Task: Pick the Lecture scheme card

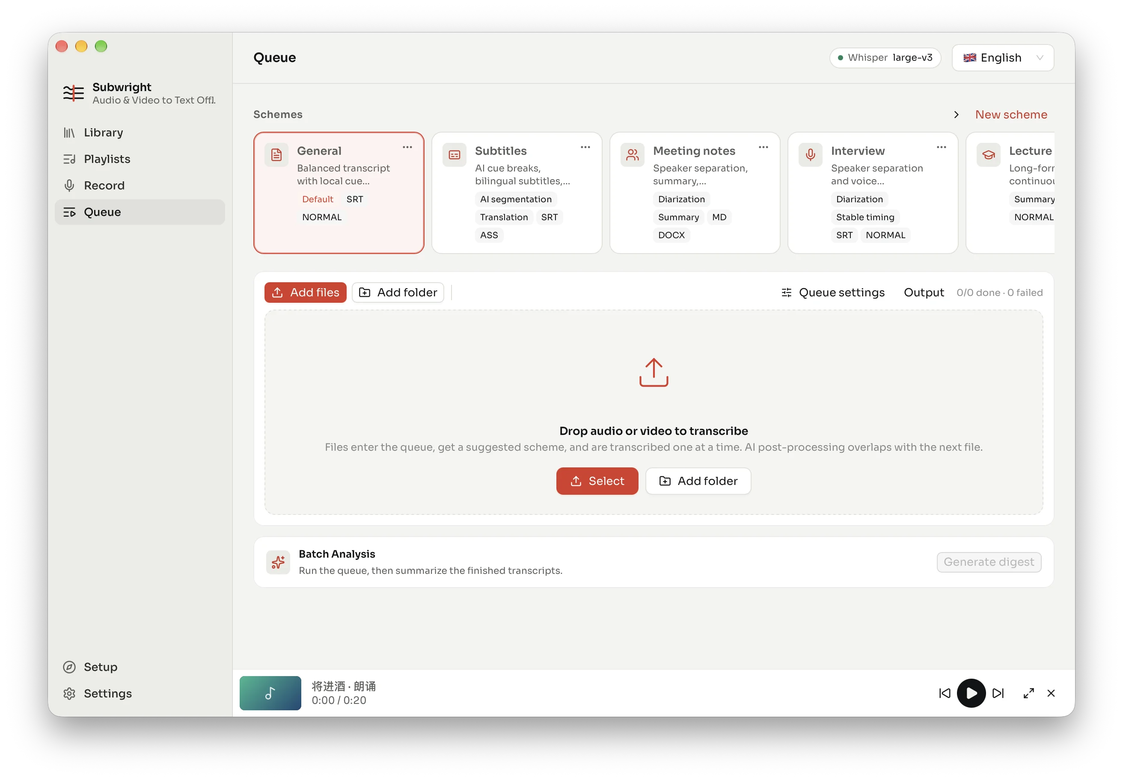Action: (x=1010, y=192)
